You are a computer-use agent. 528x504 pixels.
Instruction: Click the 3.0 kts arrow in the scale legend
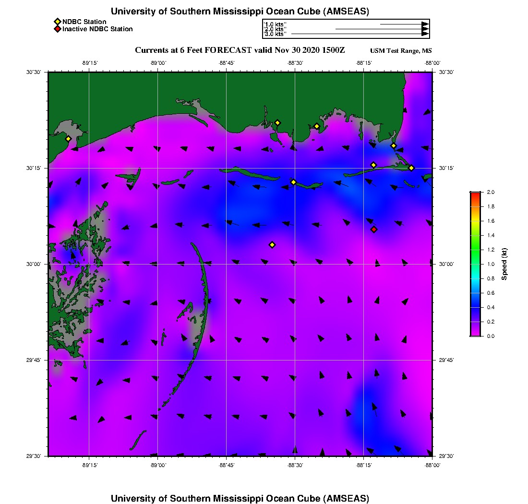[x=360, y=34]
